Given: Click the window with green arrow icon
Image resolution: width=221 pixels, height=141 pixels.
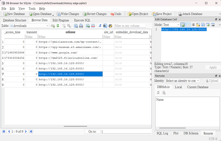Looking at the screenshot, I should coord(208,25).
